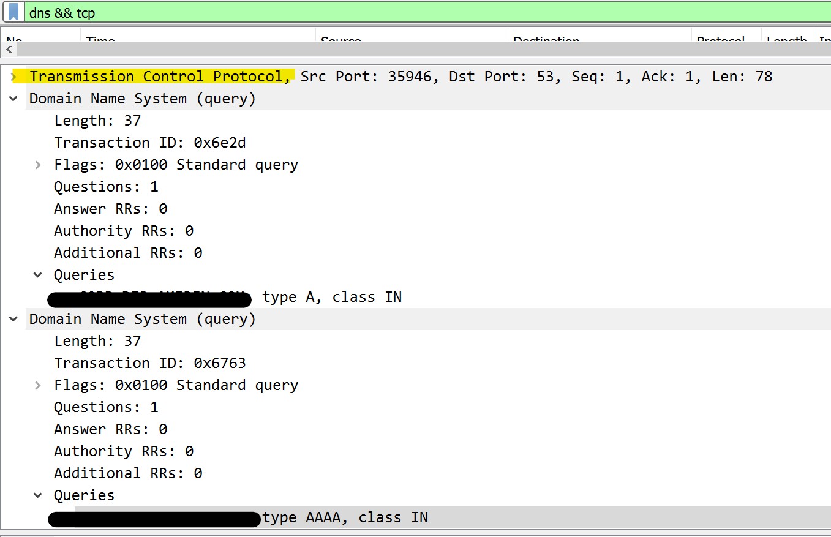Select "Questions: 1" in the second query
This screenshot has height=537, width=831.
click(105, 407)
